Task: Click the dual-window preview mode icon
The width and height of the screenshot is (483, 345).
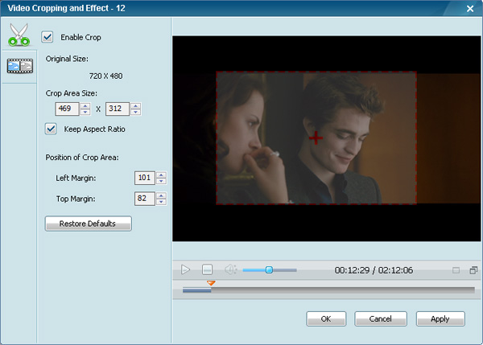Action: pos(473,270)
